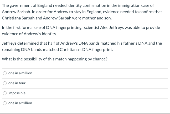Mark the "impossible" radio button
170x114 pixels.
pos(5,93)
